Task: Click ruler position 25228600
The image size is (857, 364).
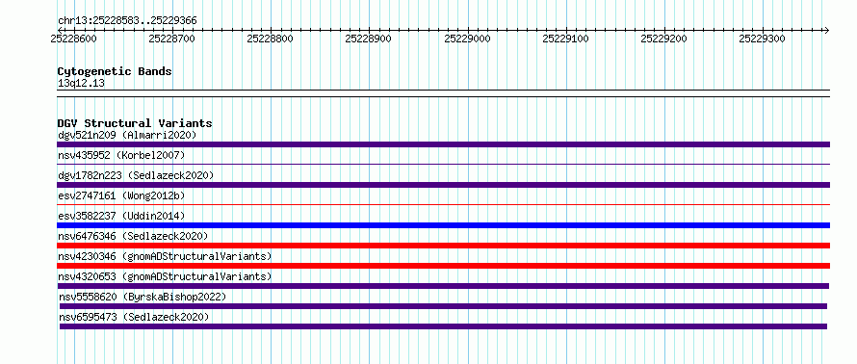Action: [73, 39]
